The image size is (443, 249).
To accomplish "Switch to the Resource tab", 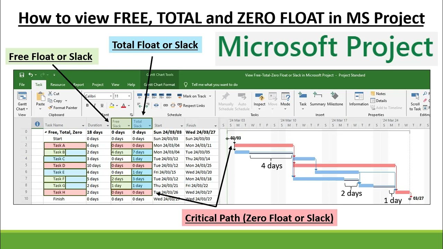I will click(58, 84).
